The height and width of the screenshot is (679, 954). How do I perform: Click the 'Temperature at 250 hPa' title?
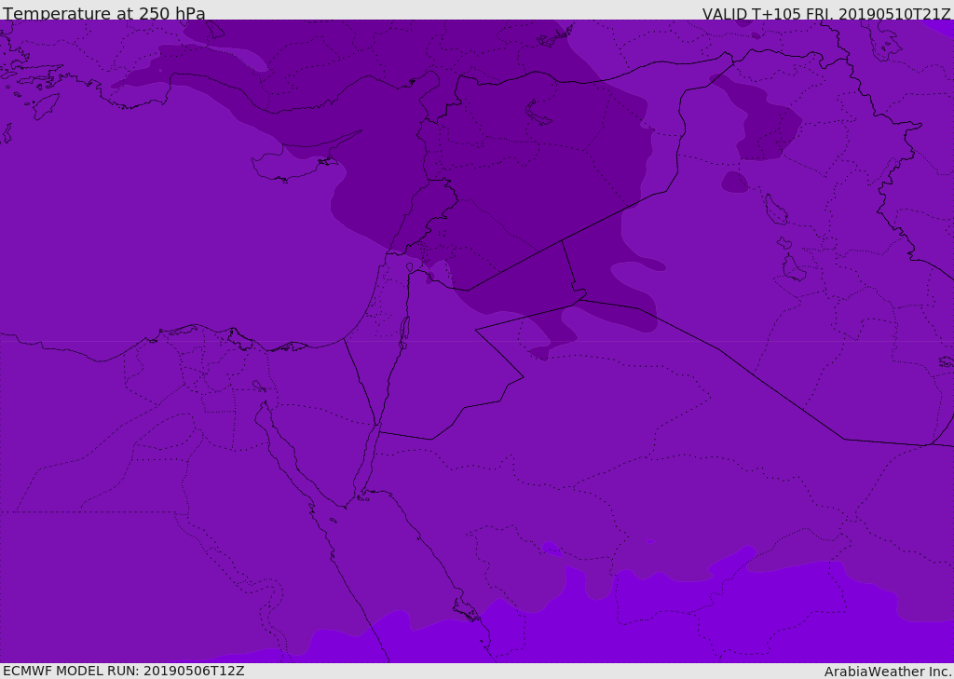pyautogui.click(x=104, y=13)
